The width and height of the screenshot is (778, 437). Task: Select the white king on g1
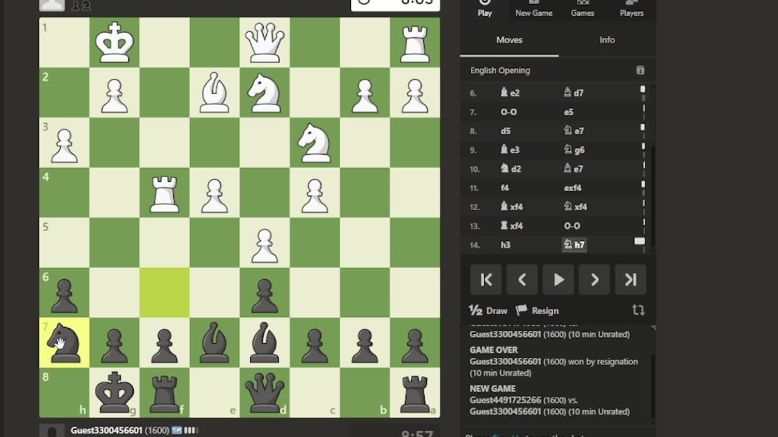114,42
